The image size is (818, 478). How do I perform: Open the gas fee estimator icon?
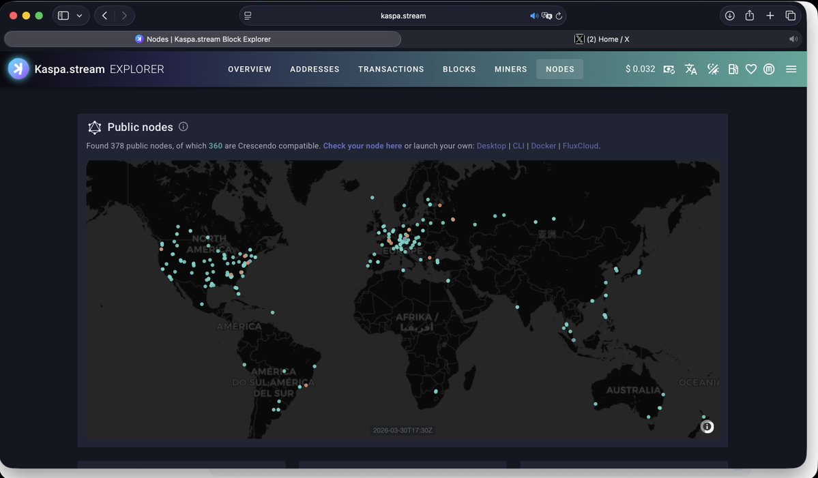pos(733,70)
